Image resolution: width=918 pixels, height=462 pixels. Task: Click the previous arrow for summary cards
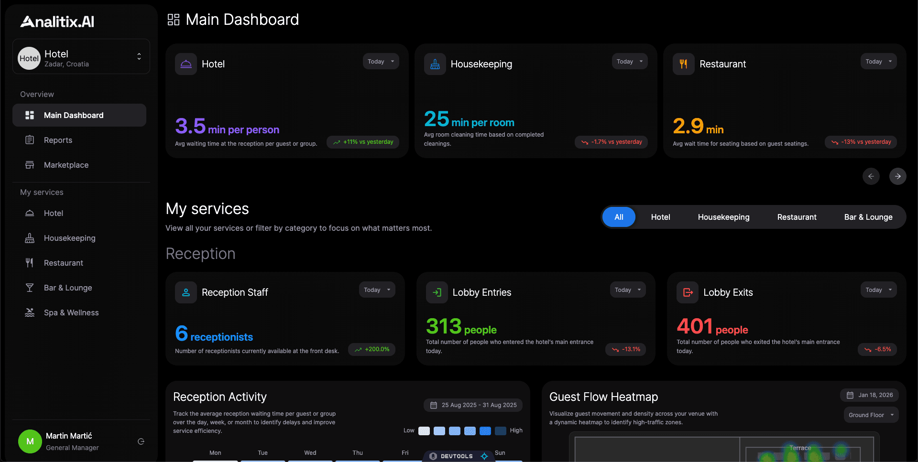(871, 176)
